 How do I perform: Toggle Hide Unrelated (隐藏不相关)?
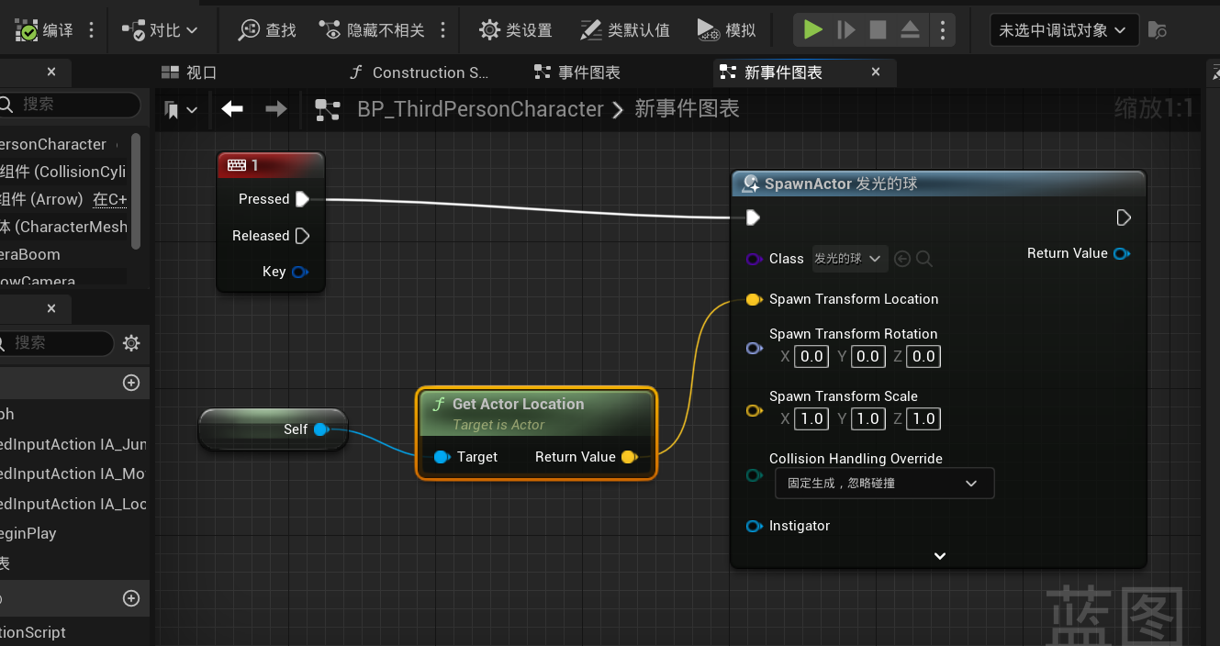[372, 30]
